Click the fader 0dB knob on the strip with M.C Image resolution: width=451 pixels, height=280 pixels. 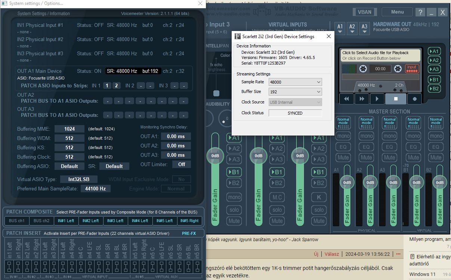tap(258, 156)
